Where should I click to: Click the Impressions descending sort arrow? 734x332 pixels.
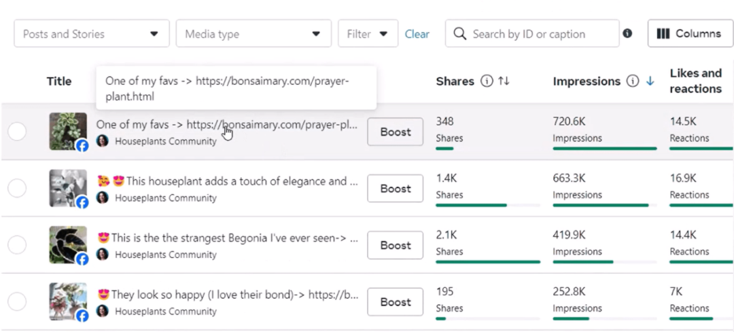650,81
